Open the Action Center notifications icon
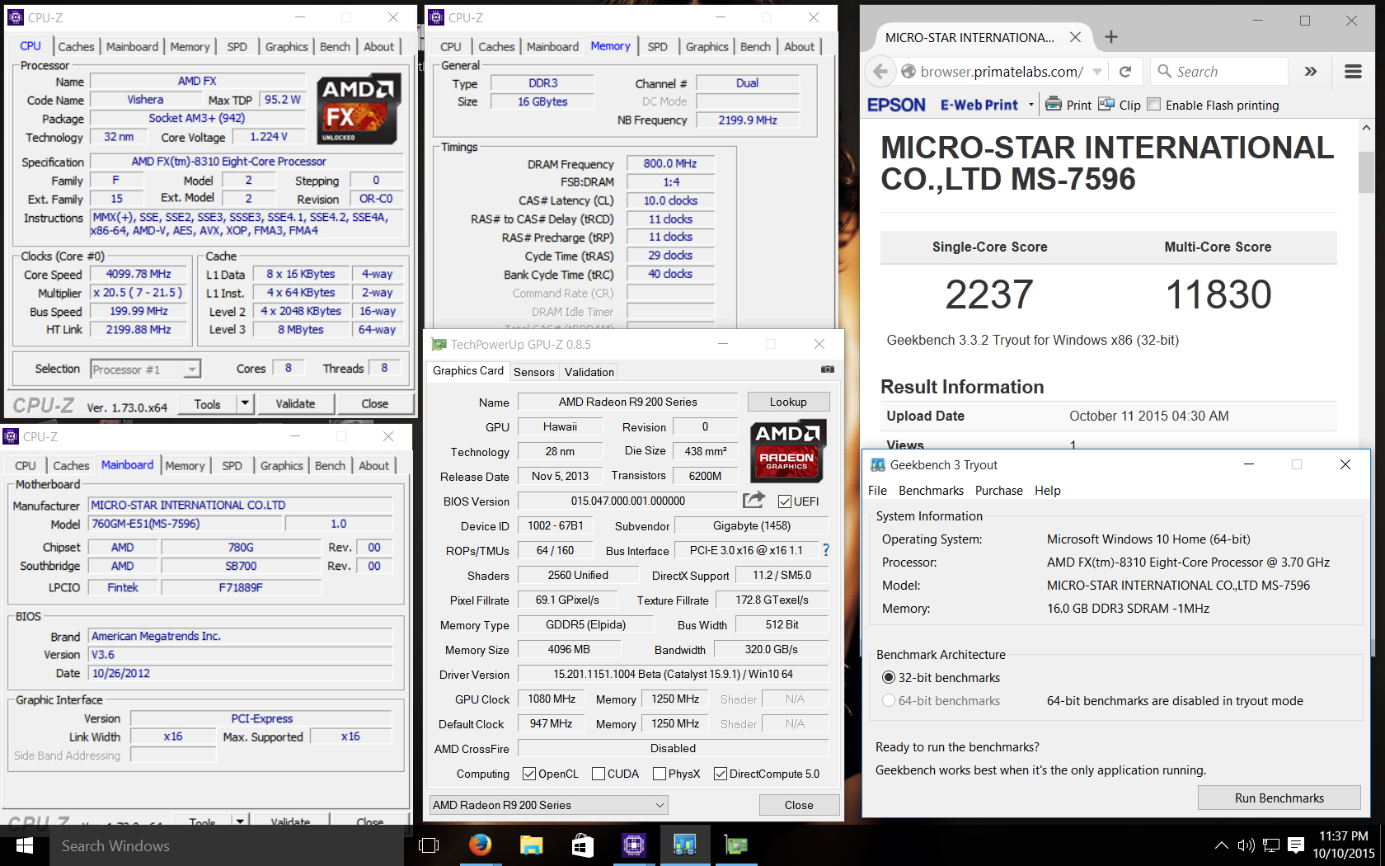1385x866 pixels. pyautogui.click(x=1296, y=845)
